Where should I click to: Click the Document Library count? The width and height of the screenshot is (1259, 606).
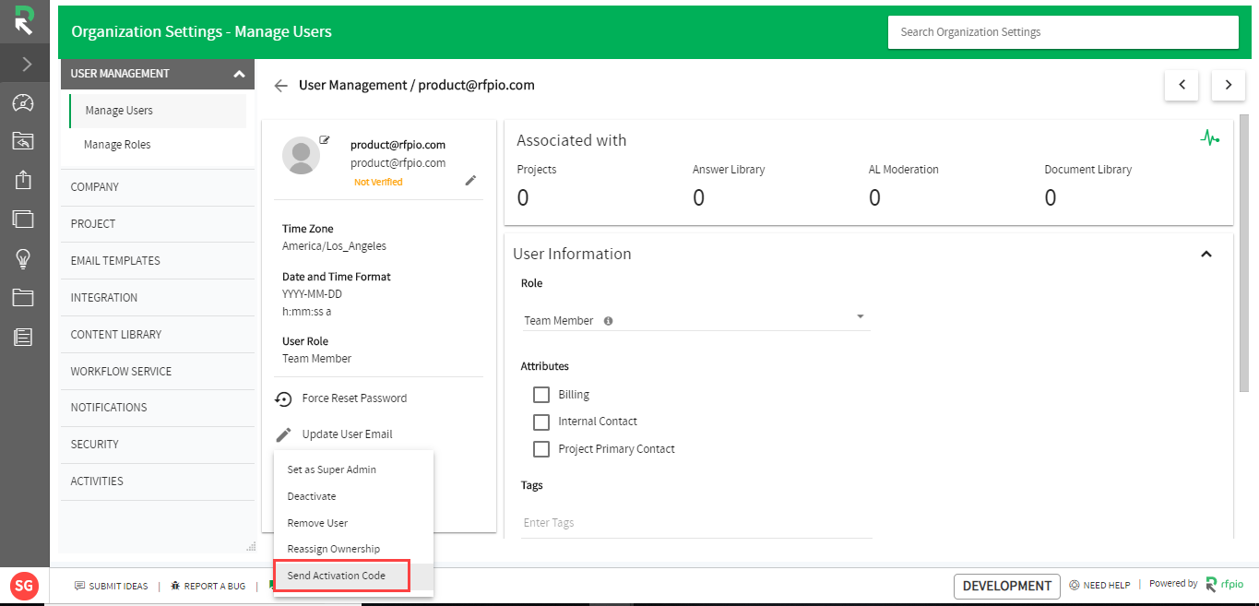tap(1051, 197)
